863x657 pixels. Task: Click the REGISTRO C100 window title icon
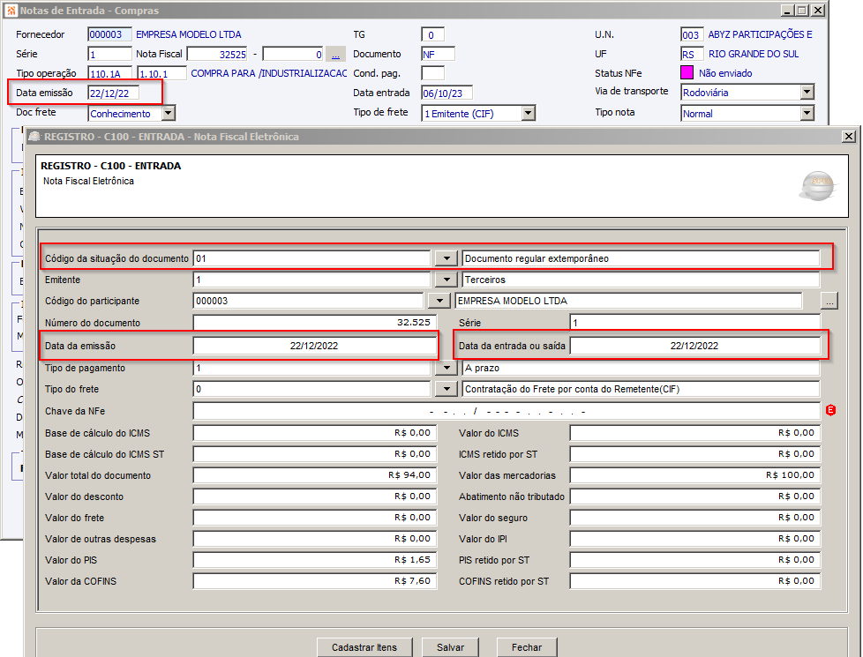(34, 137)
